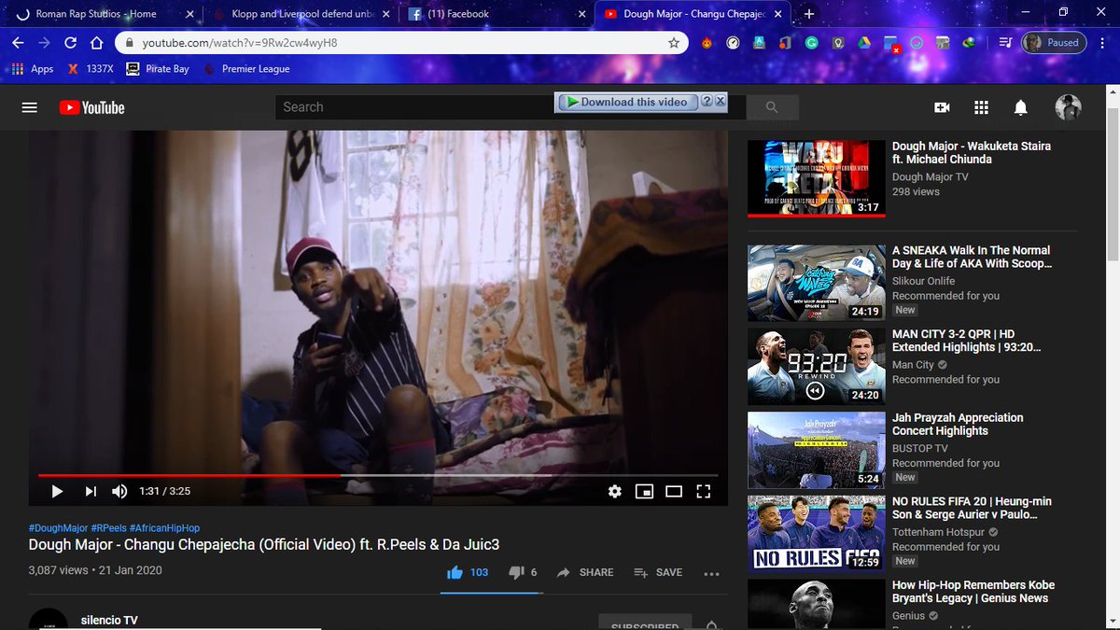Open the YouTube hamburger guide menu

pyautogui.click(x=30, y=107)
